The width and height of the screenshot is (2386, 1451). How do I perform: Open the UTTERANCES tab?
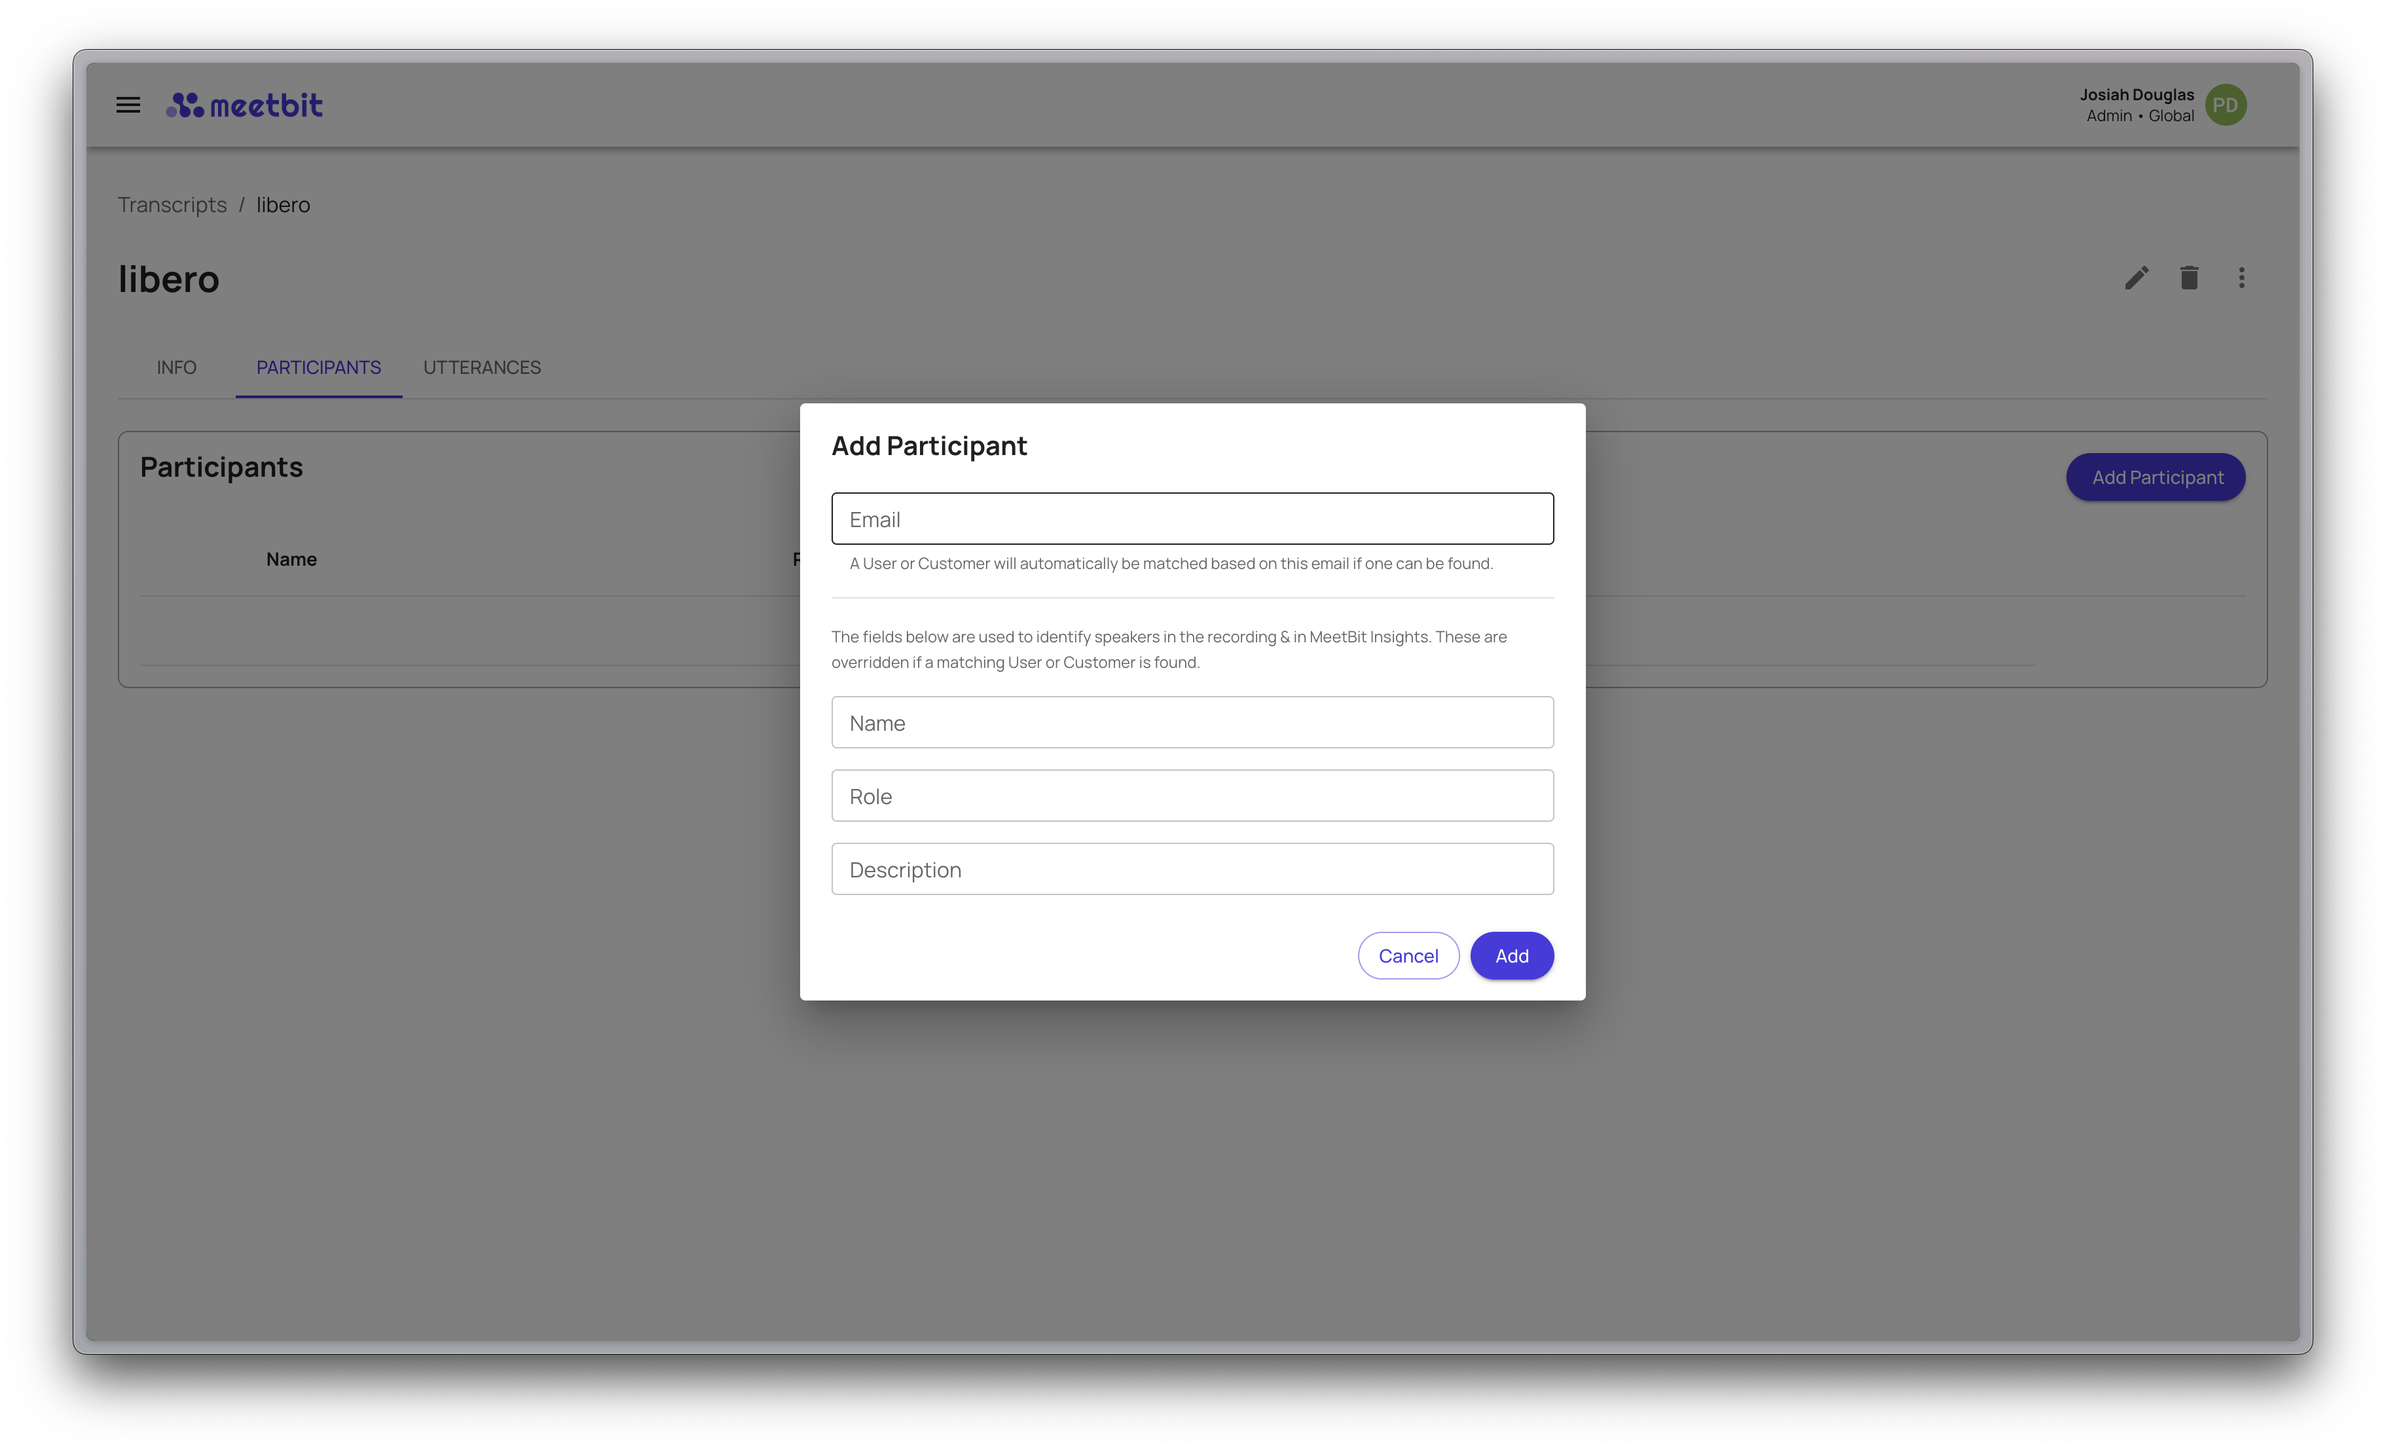click(481, 367)
